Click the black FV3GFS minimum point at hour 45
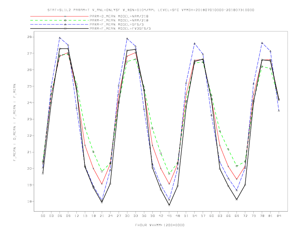The width and height of the screenshot is (304, 235). pos(169,205)
